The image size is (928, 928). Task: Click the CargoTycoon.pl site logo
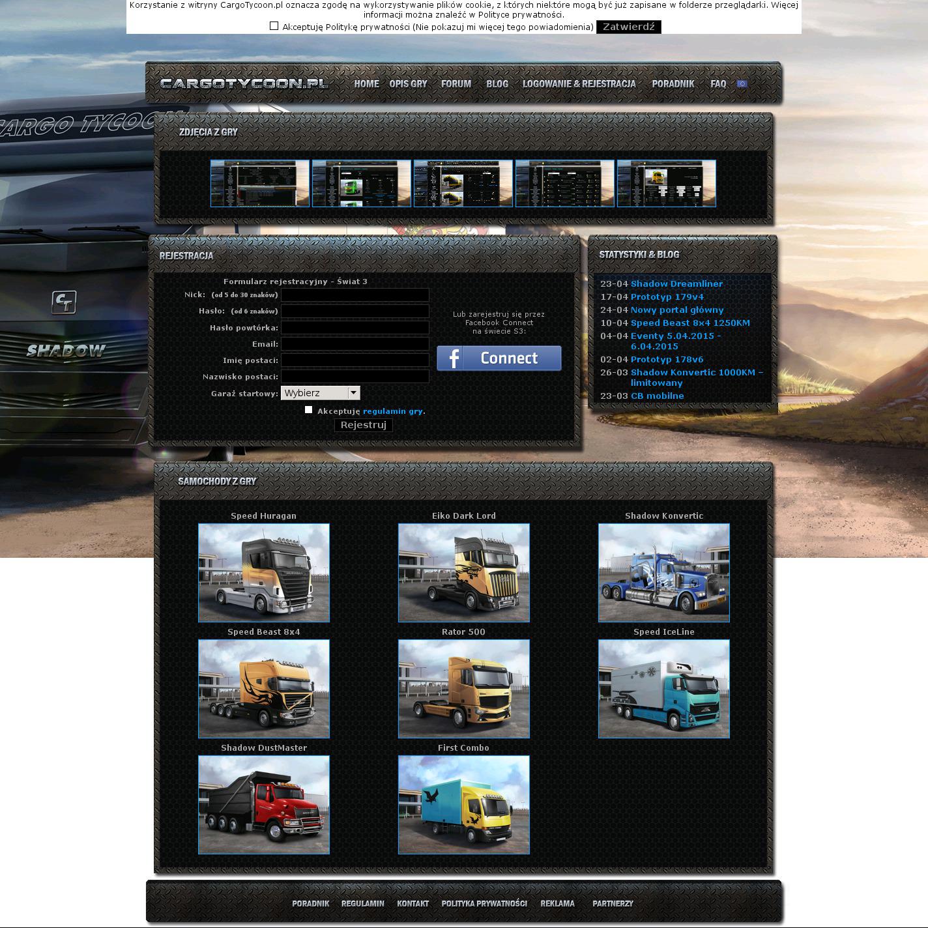pos(244,83)
